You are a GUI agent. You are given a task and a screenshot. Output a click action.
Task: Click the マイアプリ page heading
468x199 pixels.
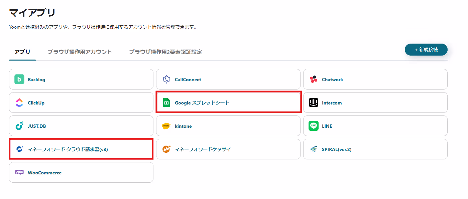[32, 13]
